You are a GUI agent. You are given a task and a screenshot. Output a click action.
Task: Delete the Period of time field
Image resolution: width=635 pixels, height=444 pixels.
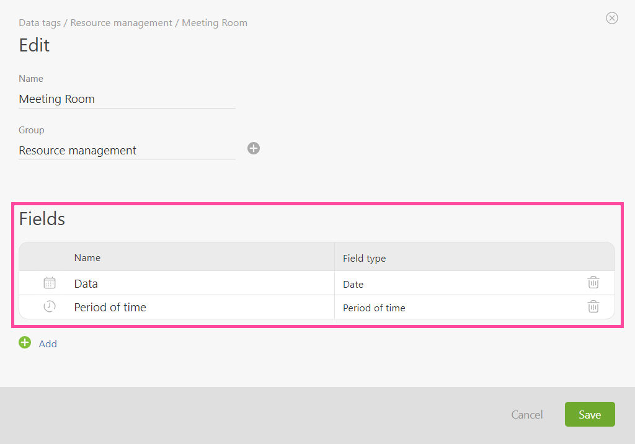[x=593, y=307]
